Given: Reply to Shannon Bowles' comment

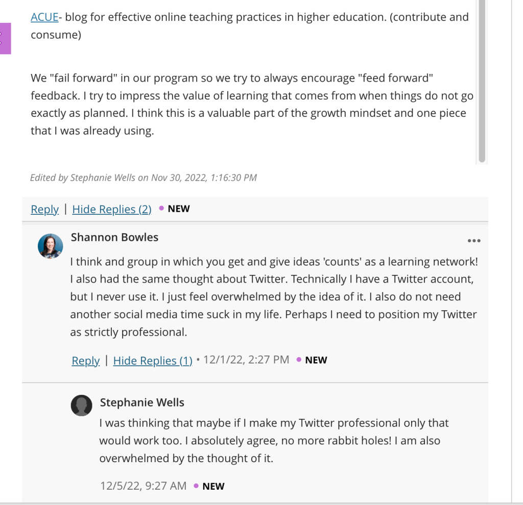Looking at the screenshot, I should 85,361.
